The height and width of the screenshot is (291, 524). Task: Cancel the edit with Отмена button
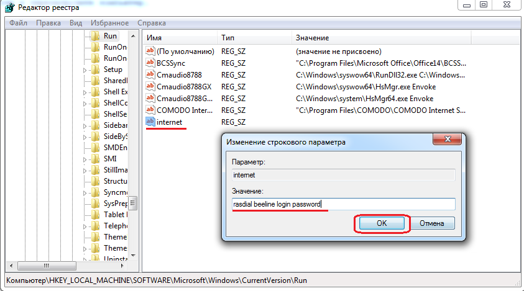click(x=432, y=223)
